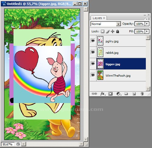Click the Layers list scroll up arrow

pos(148,37)
